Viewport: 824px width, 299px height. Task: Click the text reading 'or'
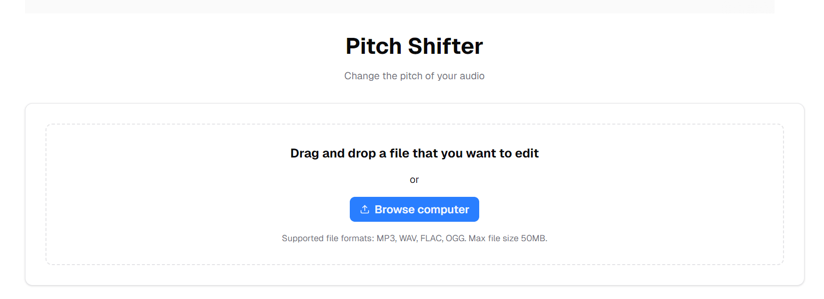(414, 179)
